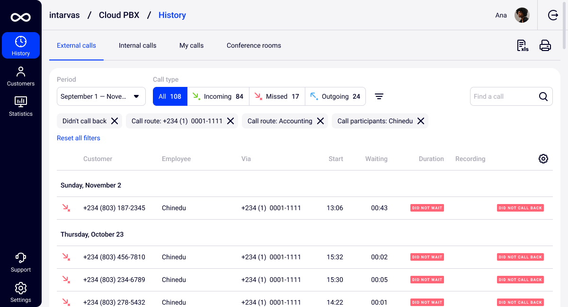Click Cloud PBX in the breadcrumb
Screen dimensions: 568x307
[119, 15]
